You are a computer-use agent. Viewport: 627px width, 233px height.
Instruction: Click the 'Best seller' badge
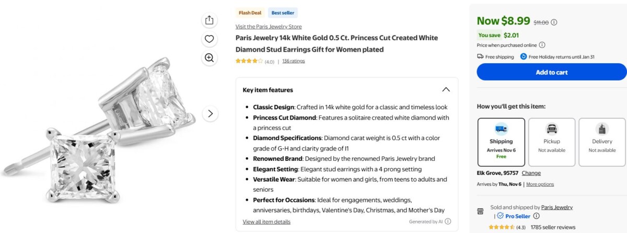pos(283,13)
